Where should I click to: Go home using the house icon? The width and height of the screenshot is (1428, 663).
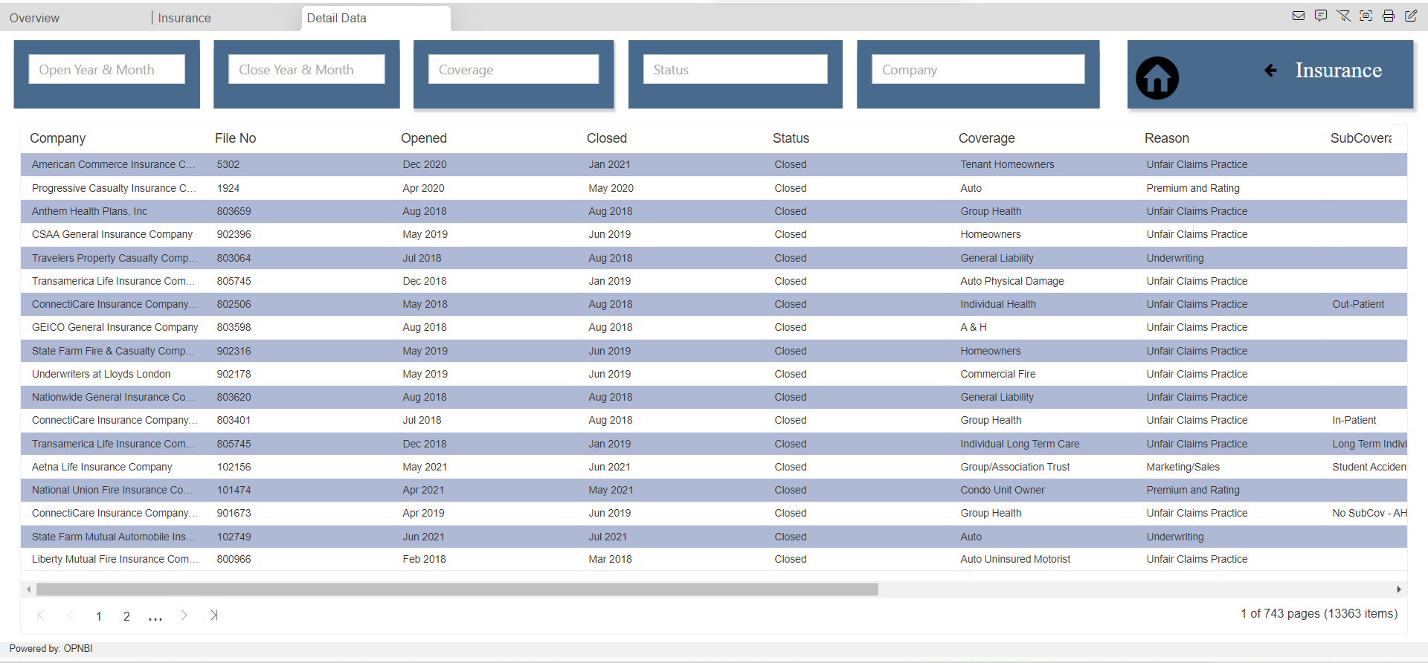coord(1157,78)
